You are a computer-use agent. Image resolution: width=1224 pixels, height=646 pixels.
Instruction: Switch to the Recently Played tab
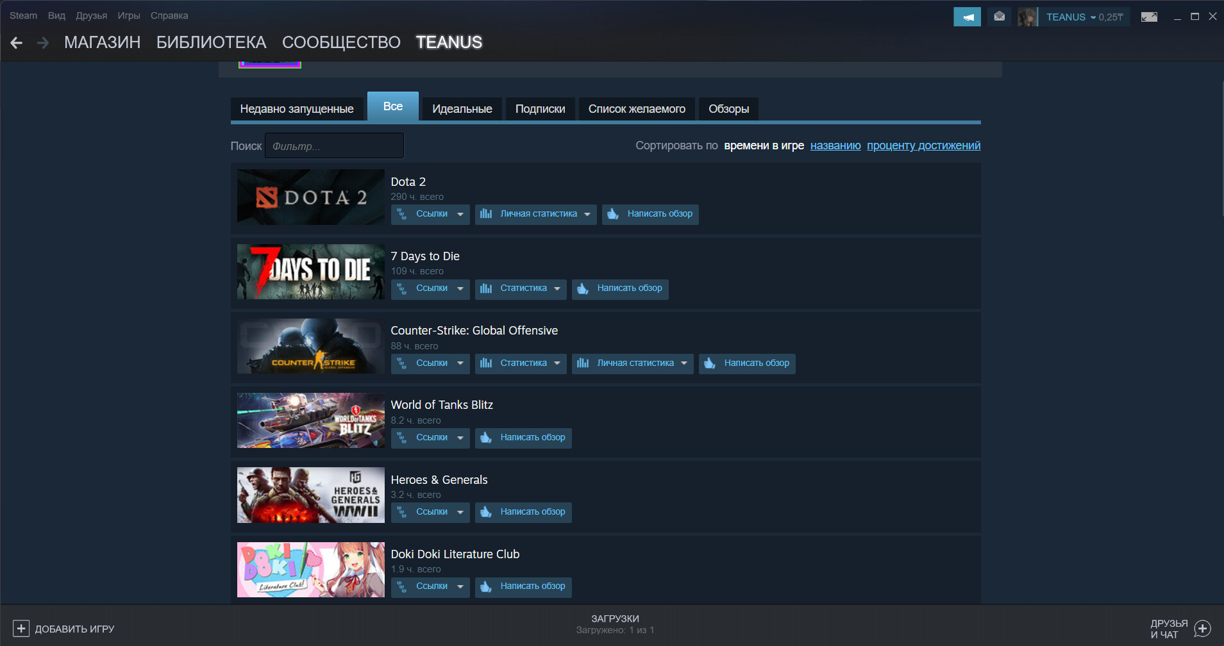tap(297, 109)
